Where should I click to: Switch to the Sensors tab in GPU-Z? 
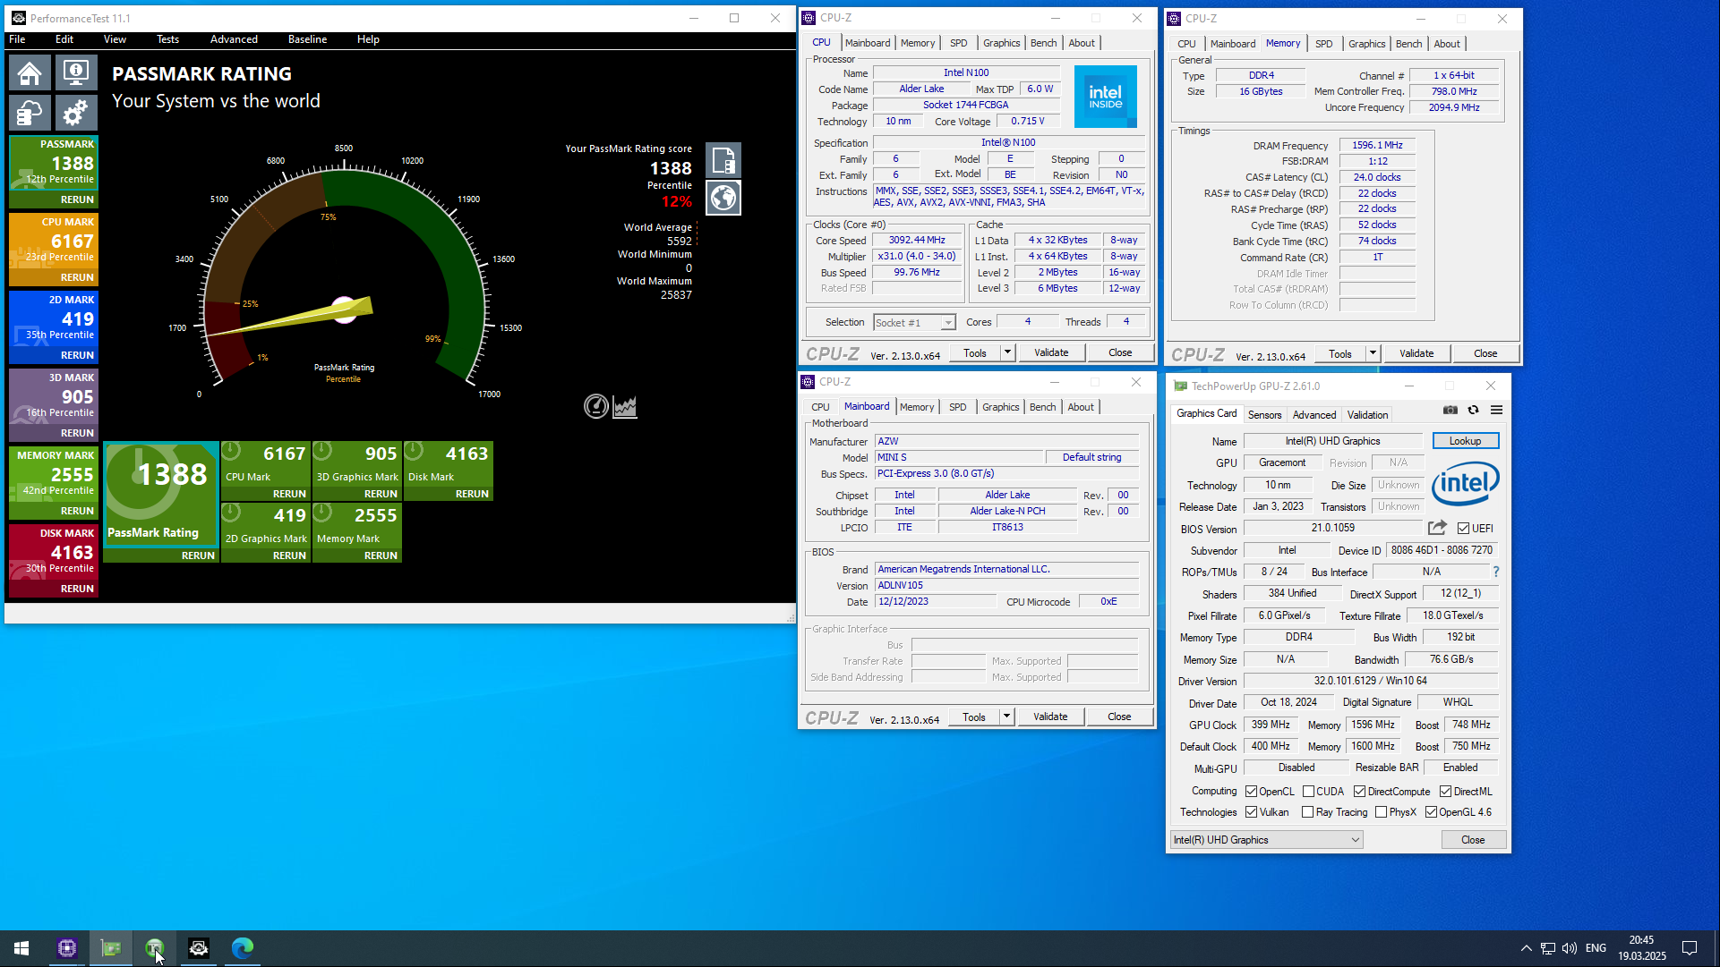[x=1264, y=415]
